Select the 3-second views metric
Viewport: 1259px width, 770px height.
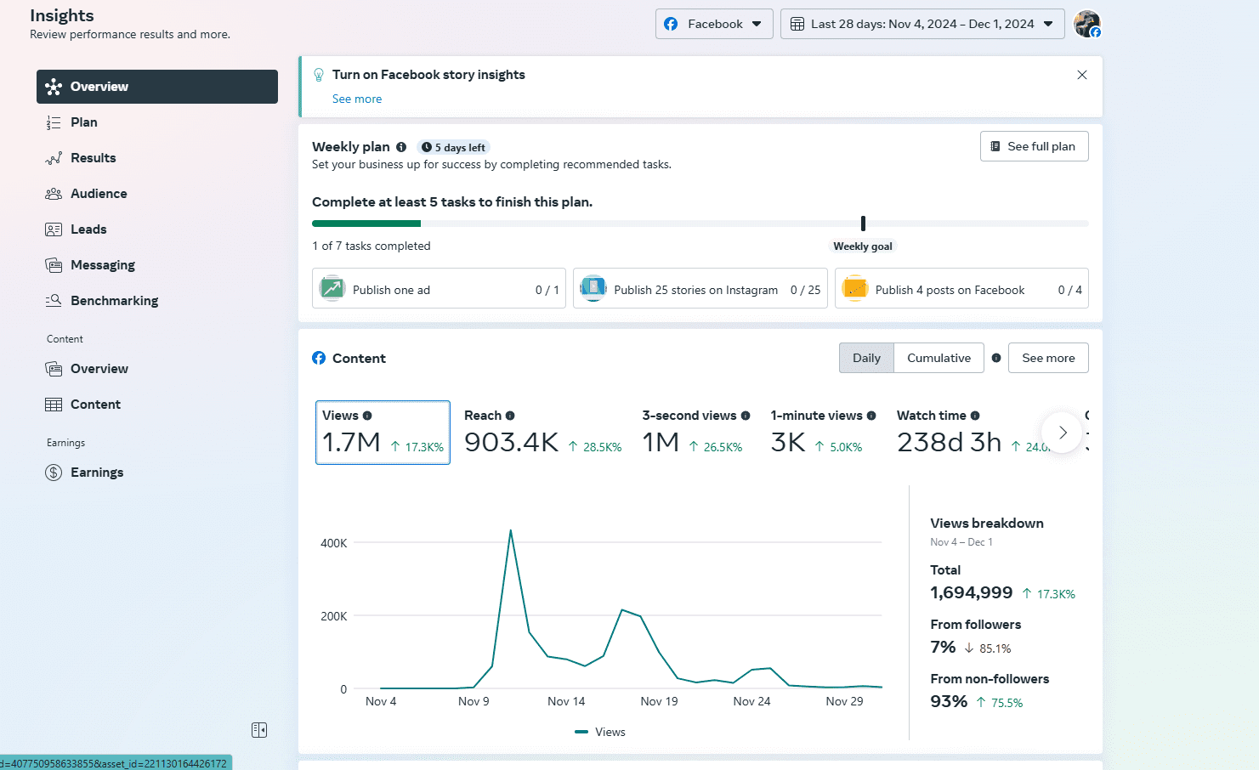coord(695,433)
